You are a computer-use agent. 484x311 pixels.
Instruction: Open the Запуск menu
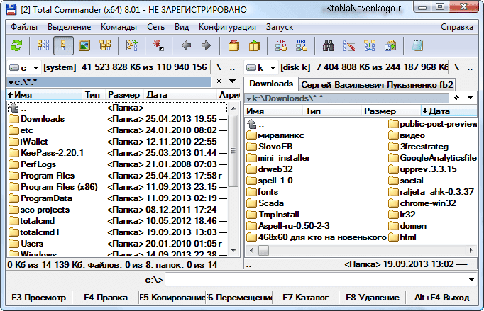click(x=280, y=27)
